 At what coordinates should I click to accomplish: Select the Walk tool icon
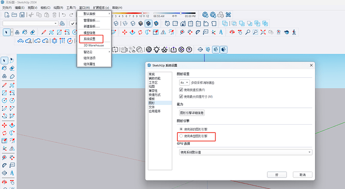click(x=294, y=32)
